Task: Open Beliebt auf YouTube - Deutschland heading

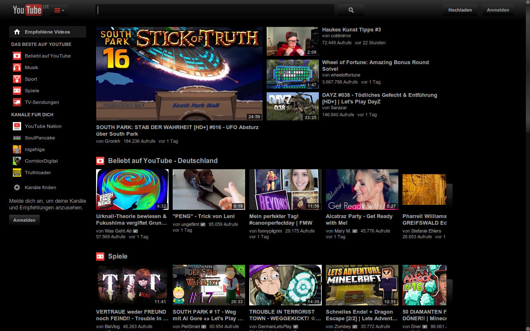Action: tap(163, 161)
